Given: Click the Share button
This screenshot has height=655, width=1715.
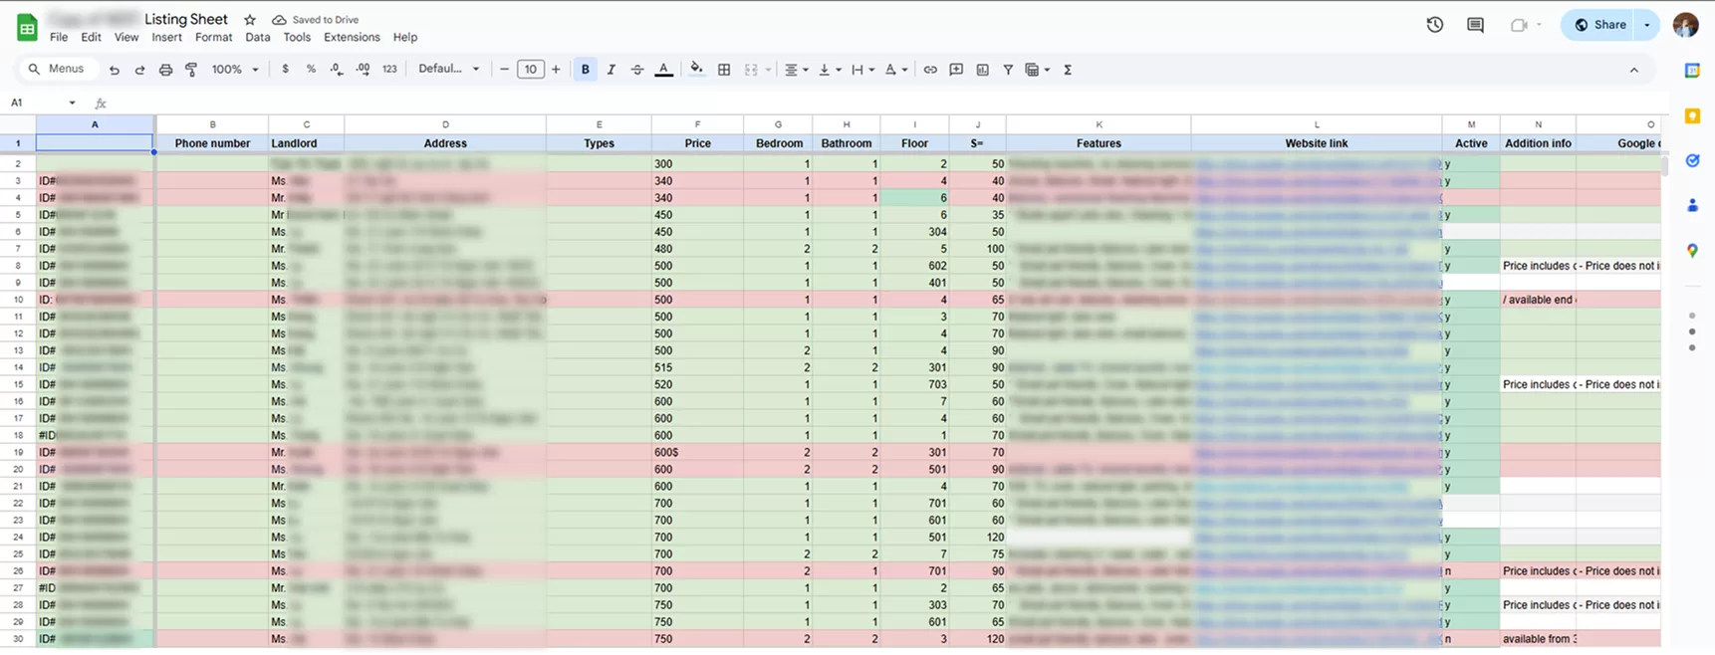Looking at the screenshot, I should click(x=1600, y=25).
